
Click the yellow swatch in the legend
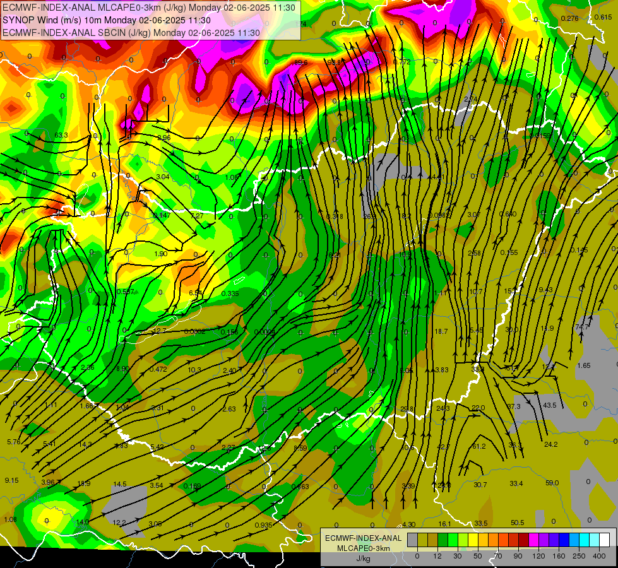[473, 540]
